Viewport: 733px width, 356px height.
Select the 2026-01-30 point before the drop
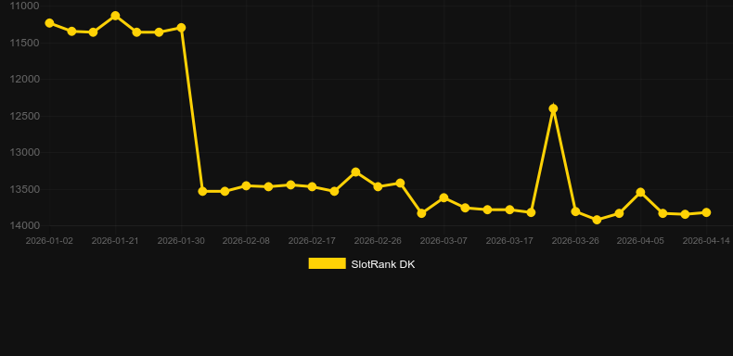point(181,28)
